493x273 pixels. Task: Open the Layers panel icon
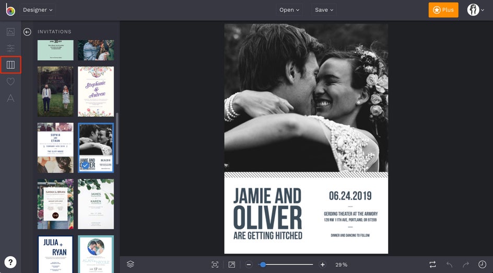pos(131,264)
